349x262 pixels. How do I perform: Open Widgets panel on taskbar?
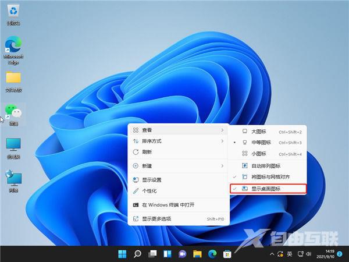tap(168, 254)
